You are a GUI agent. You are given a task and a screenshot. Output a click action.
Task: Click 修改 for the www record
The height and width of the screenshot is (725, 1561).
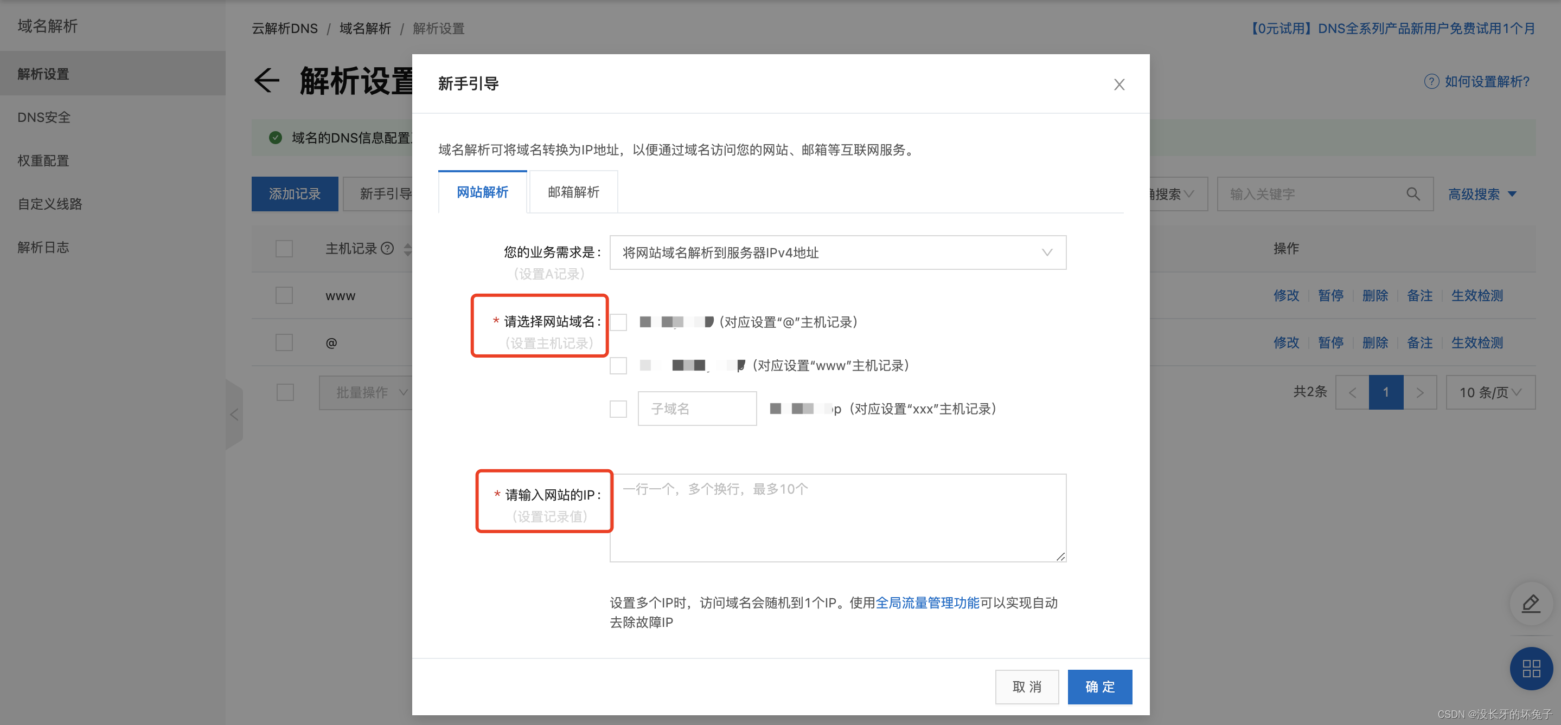coord(1286,295)
